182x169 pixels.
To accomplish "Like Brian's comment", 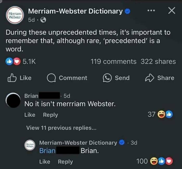I will coord(30,115).
